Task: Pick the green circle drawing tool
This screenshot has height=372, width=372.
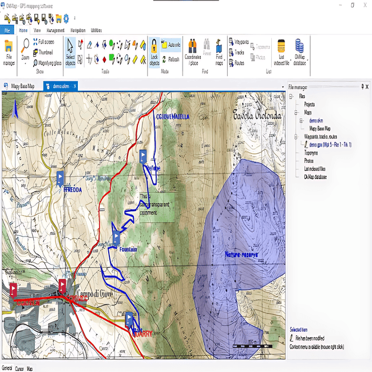Action: pos(112,45)
